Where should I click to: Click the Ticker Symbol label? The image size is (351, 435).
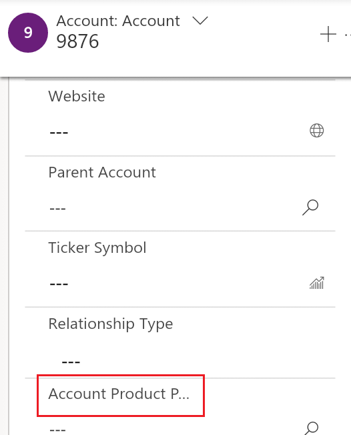point(97,248)
